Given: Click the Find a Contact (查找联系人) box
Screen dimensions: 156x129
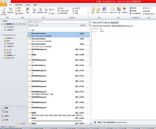Looking at the screenshot, I should click(x=147, y=8).
